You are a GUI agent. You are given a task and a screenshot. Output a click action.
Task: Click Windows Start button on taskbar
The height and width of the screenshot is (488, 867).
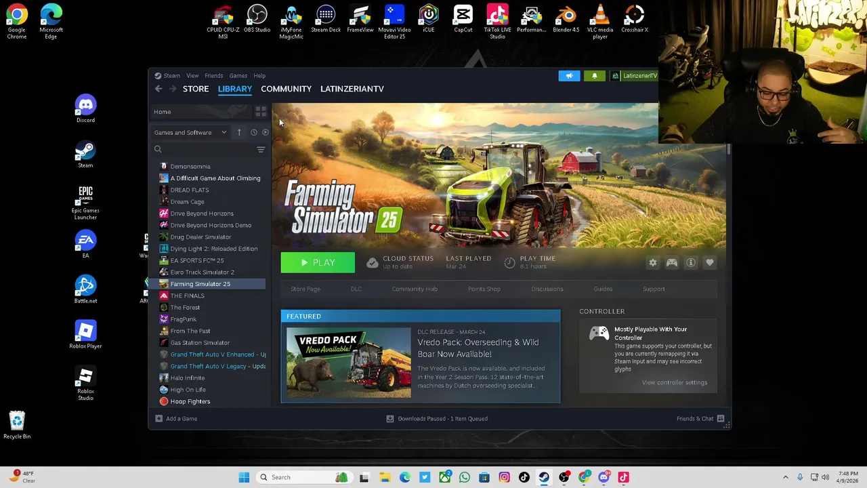[244, 478]
